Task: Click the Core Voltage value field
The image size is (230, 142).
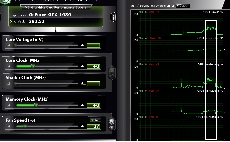Action: click(93, 45)
